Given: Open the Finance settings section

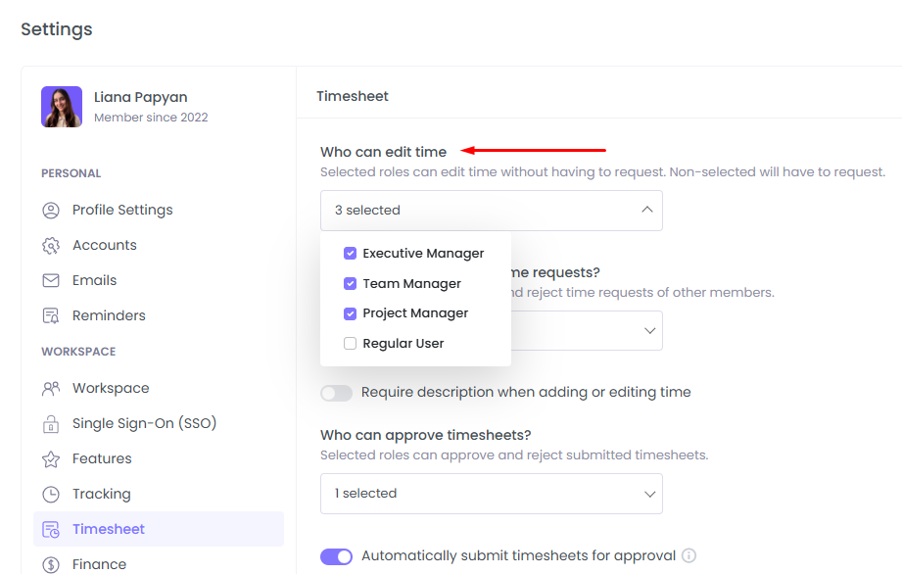Looking at the screenshot, I should tap(99, 564).
